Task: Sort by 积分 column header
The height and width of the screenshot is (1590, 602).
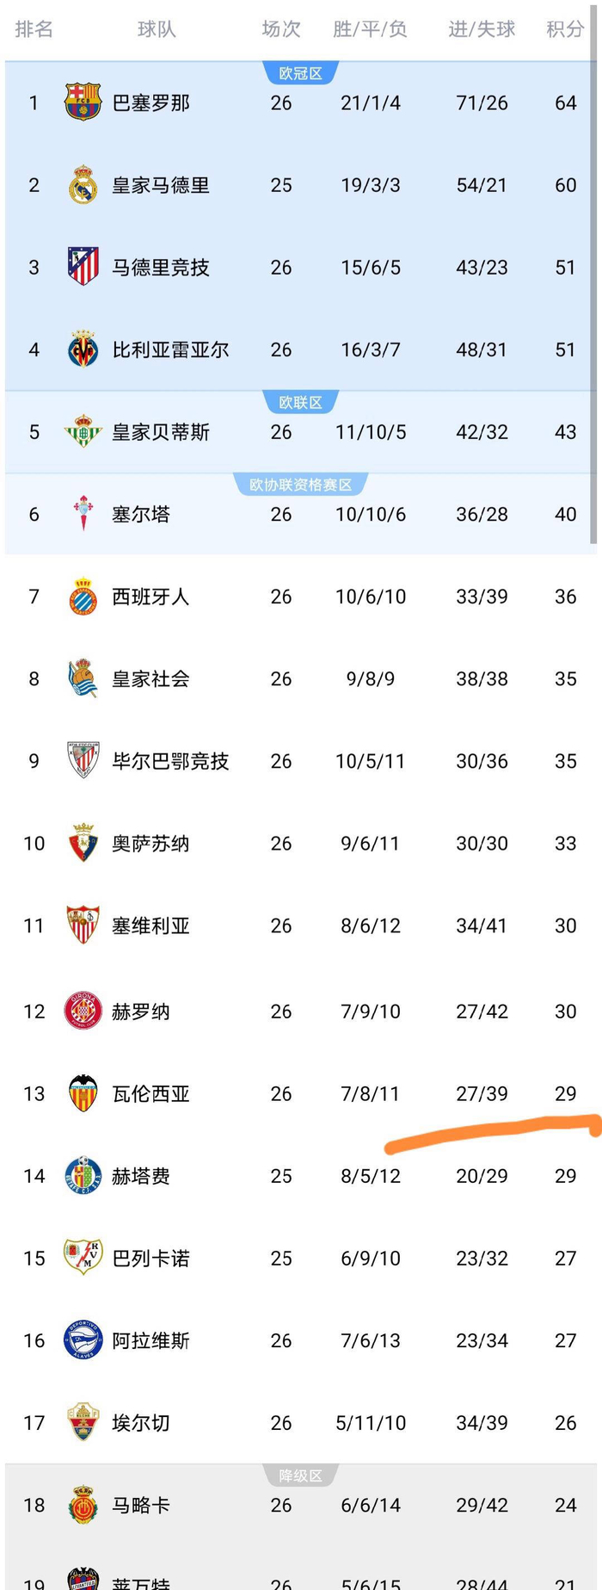Action: point(565,29)
